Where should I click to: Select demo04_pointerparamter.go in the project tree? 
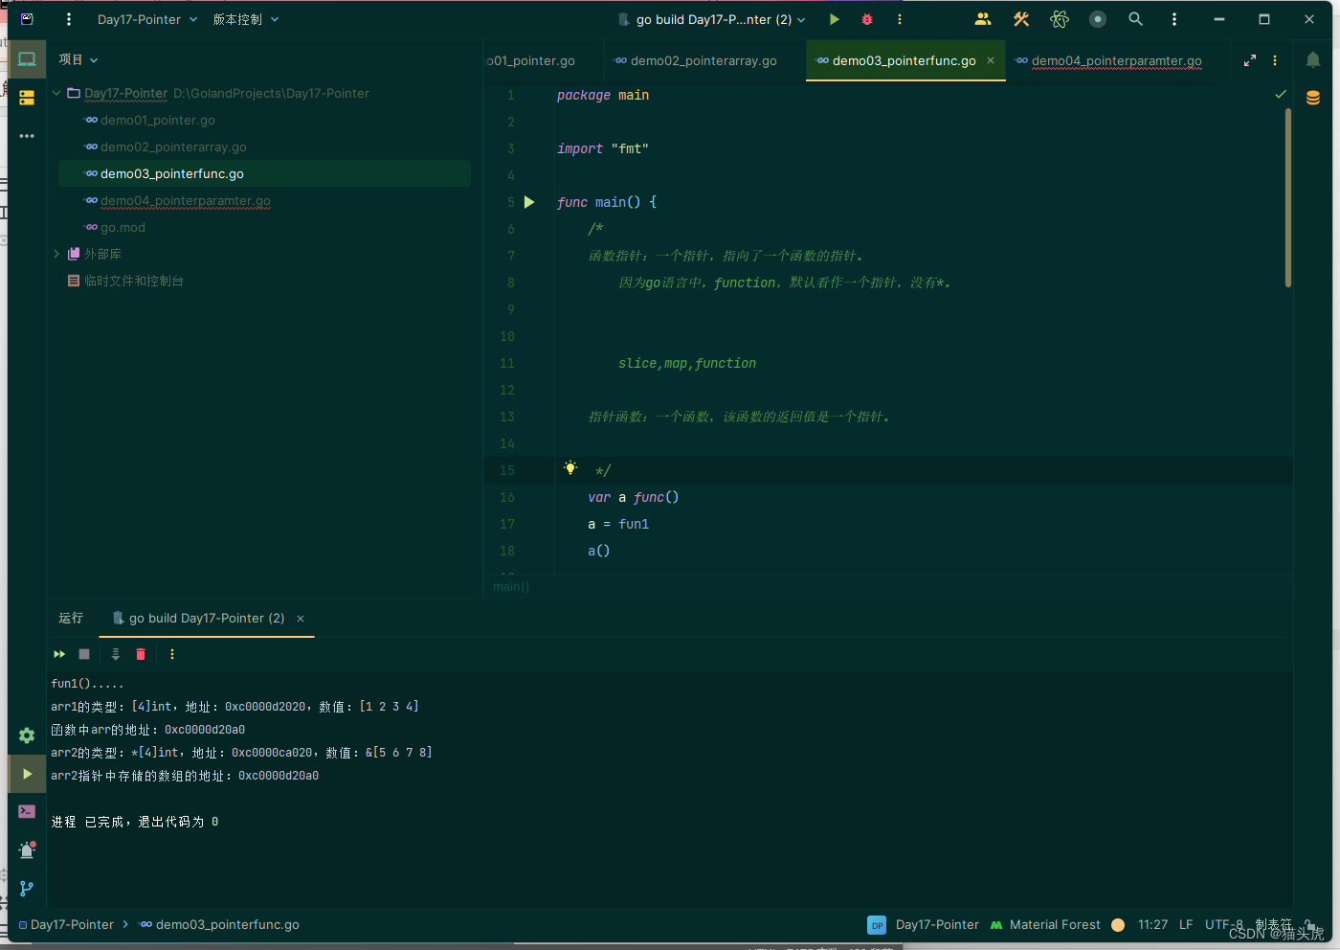[x=186, y=201]
